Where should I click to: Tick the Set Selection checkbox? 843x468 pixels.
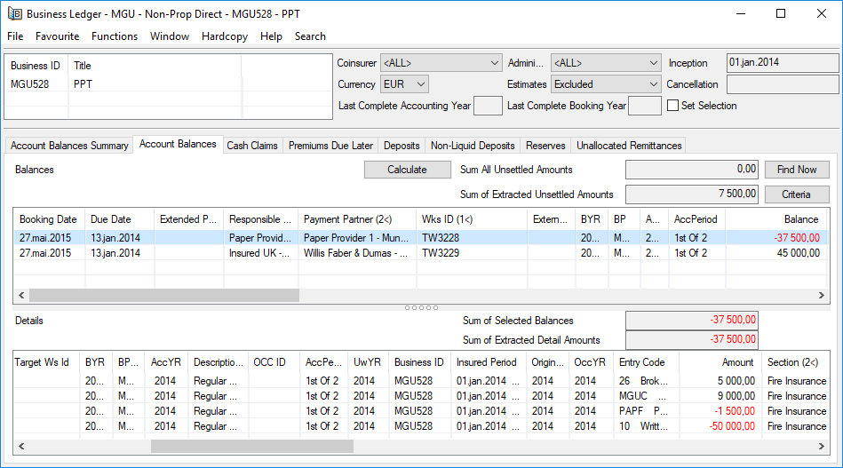(x=672, y=106)
